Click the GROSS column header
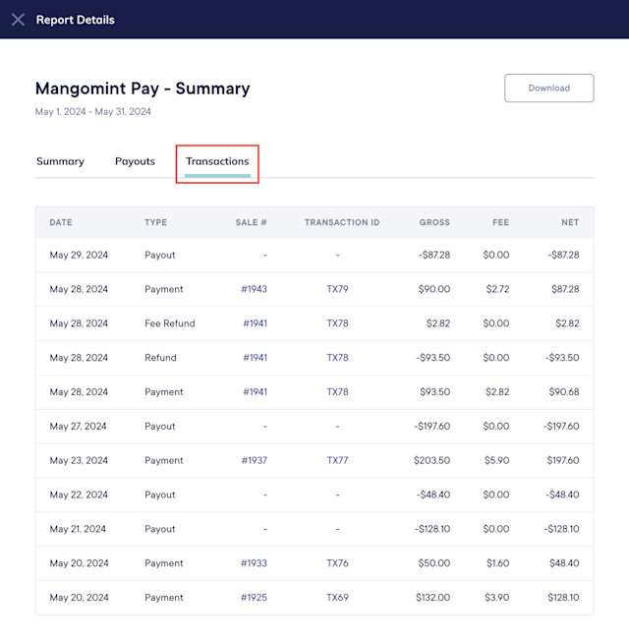Viewport: 629px width, 643px height. (x=434, y=222)
